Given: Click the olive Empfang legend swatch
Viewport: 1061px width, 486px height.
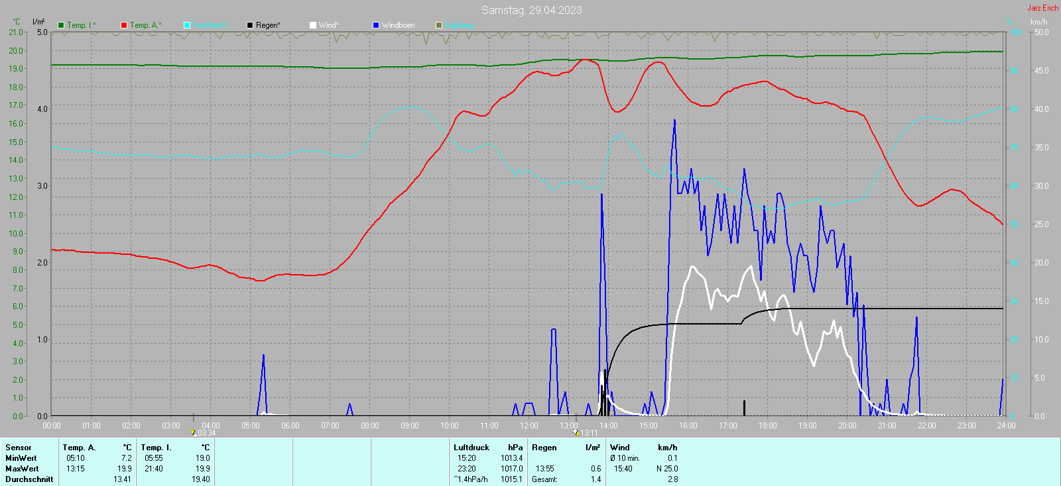Looking at the screenshot, I should coord(439,25).
